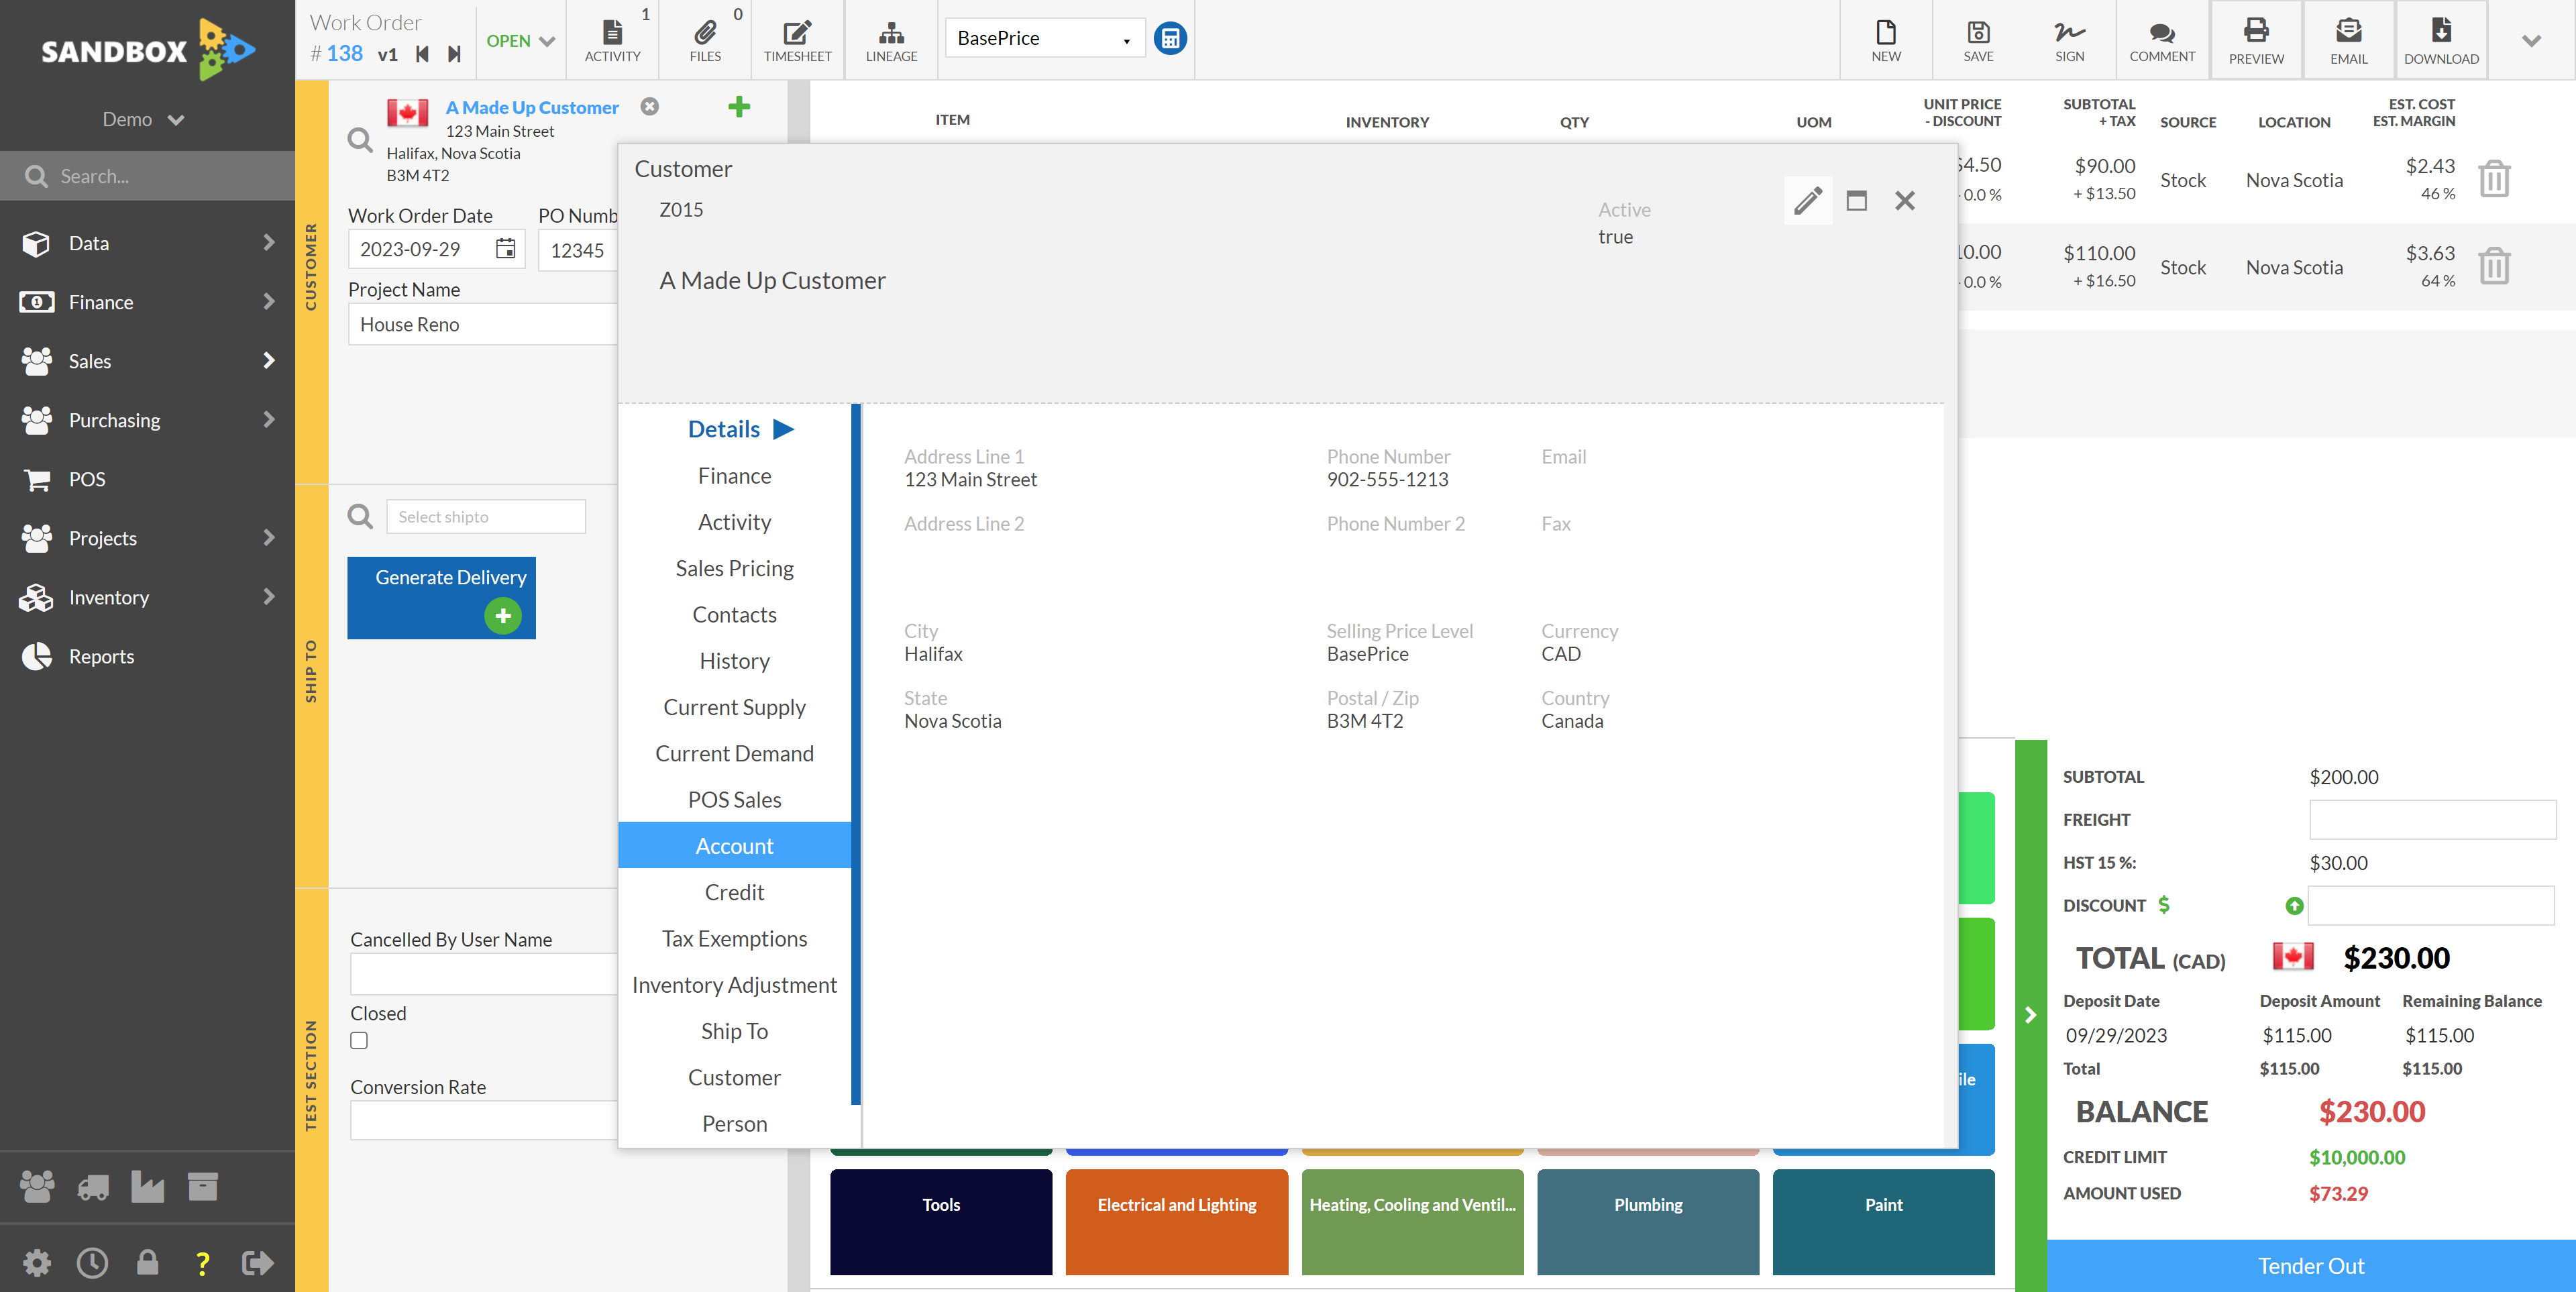This screenshot has height=1292, width=2576.
Task: Click the Select shipto field
Action: 485,516
